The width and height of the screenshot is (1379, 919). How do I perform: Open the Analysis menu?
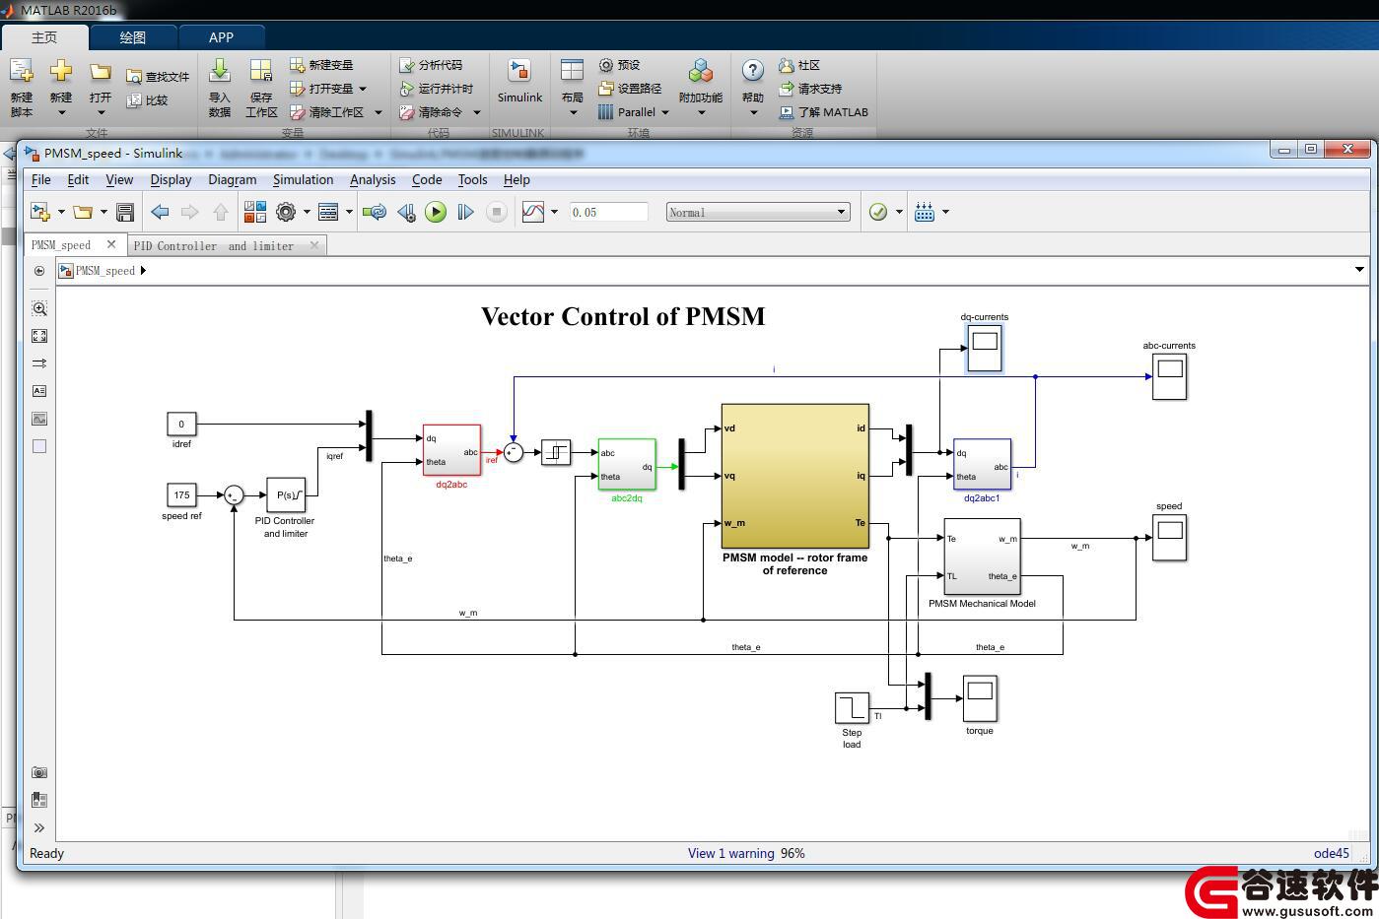(373, 179)
